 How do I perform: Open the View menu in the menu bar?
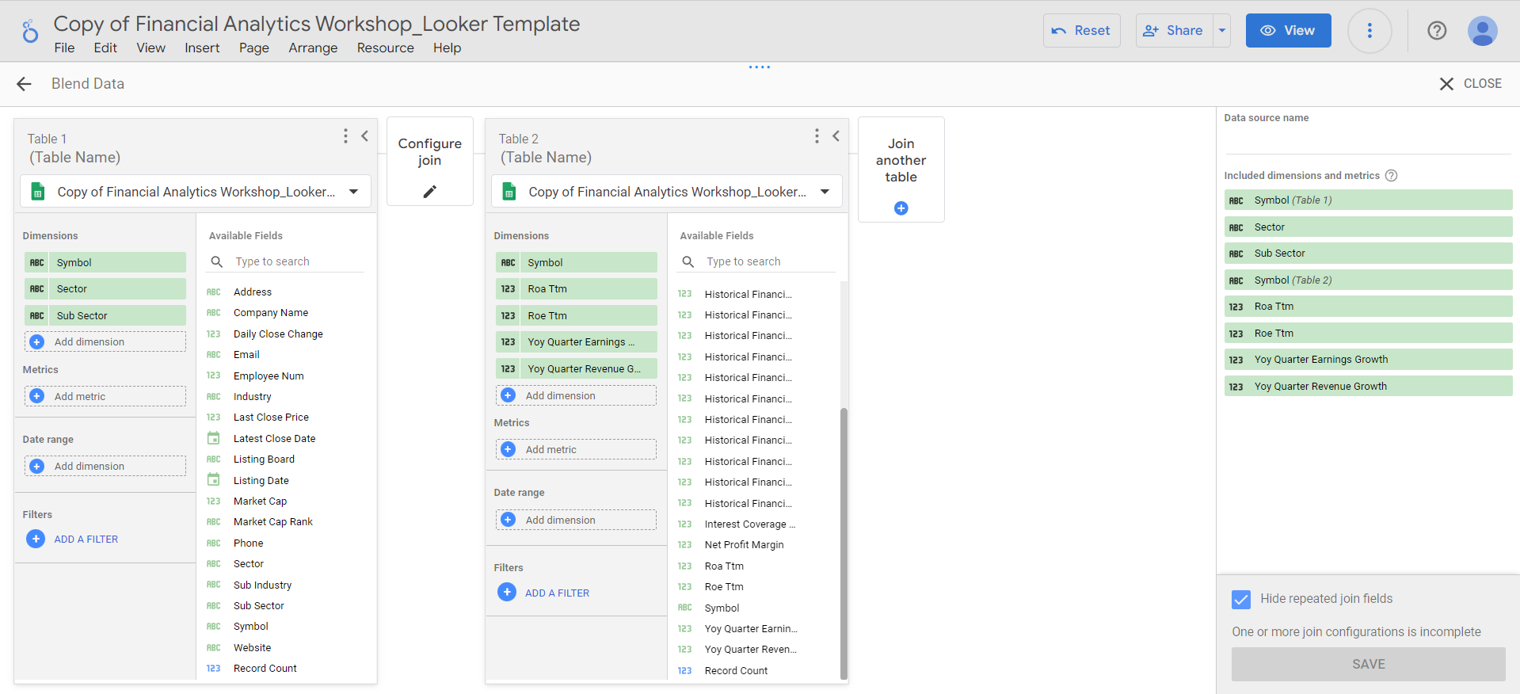click(x=150, y=48)
